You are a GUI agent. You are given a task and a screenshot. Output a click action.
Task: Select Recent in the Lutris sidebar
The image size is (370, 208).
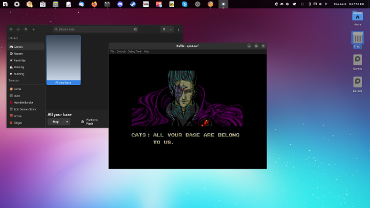pyautogui.click(x=26, y=54)
